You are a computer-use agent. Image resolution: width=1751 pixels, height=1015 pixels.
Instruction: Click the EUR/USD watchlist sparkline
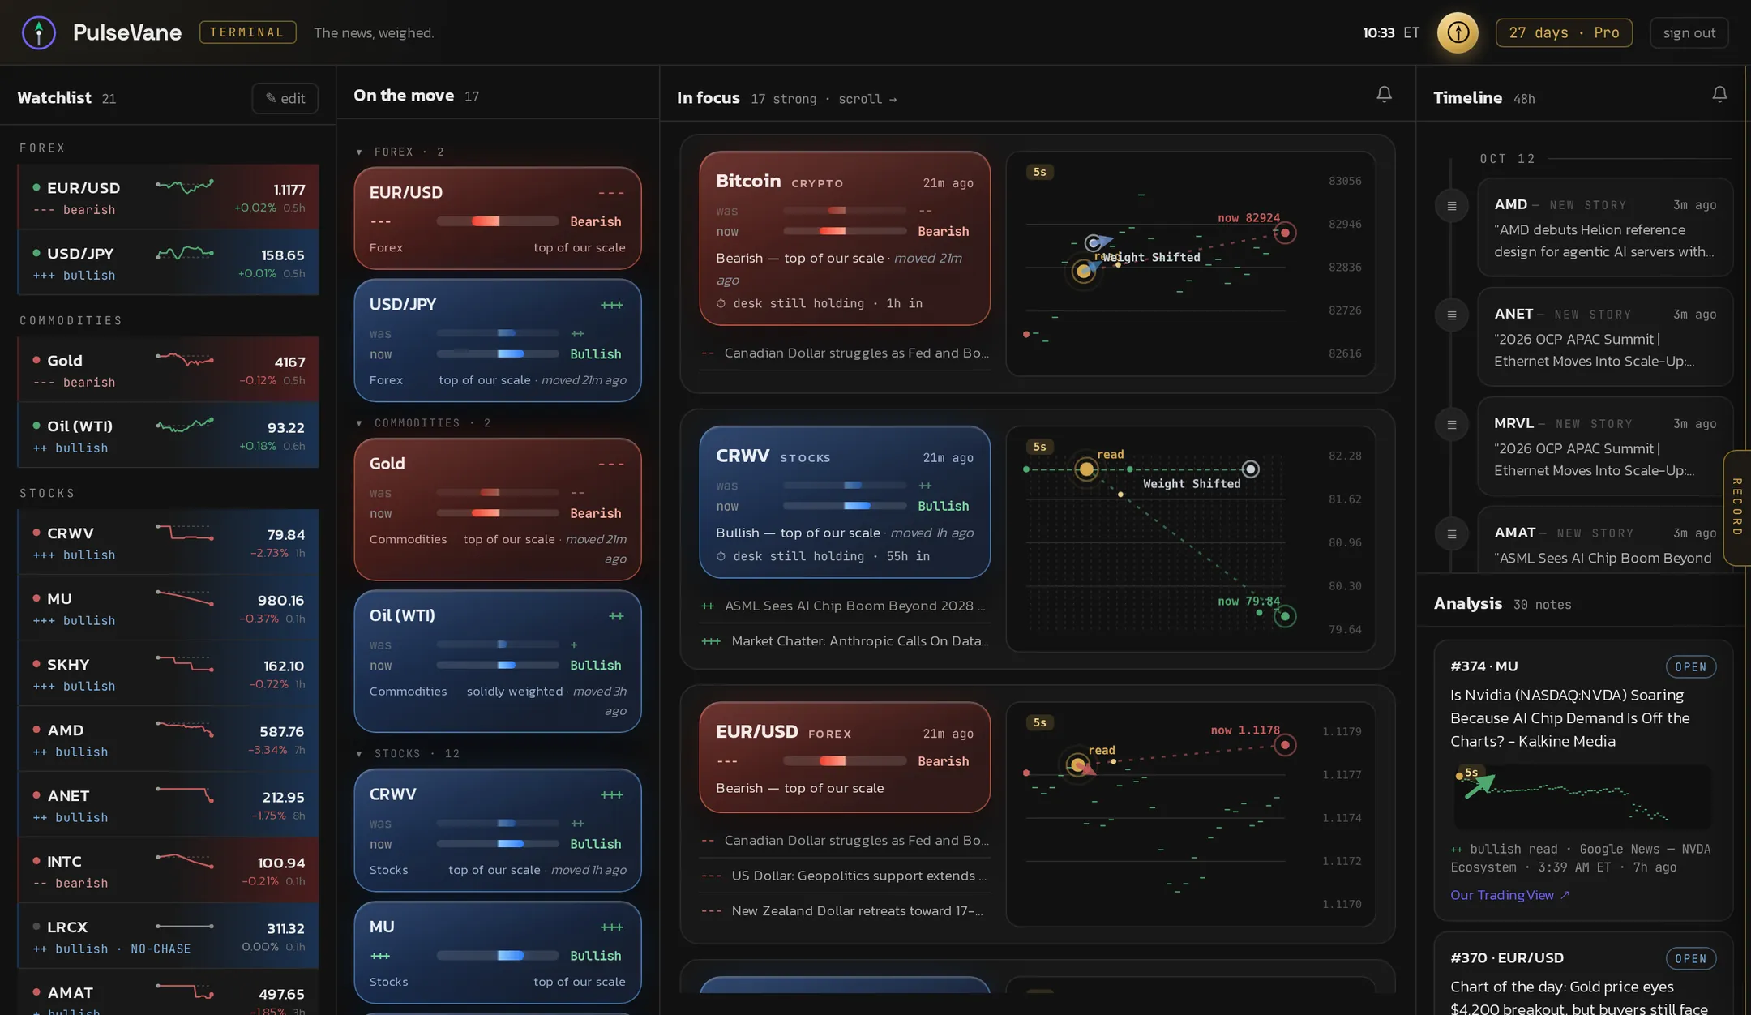click(185, 186)
